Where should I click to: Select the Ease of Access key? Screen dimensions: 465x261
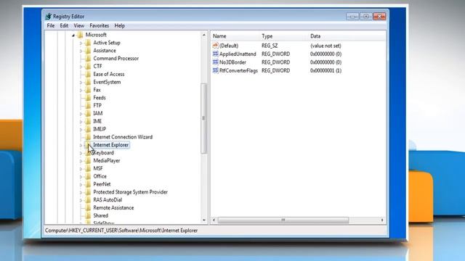[109, 74]
